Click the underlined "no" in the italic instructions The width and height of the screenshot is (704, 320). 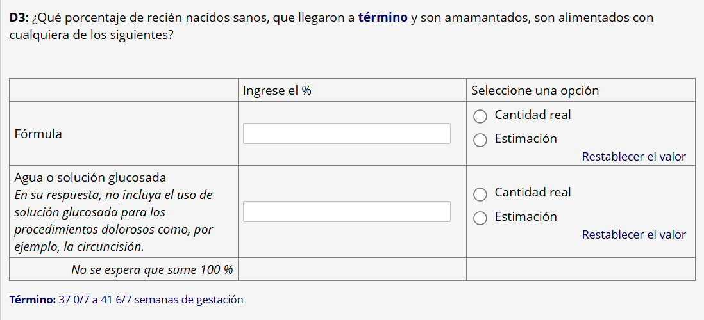pyautogui.click(x=113, y=195)
